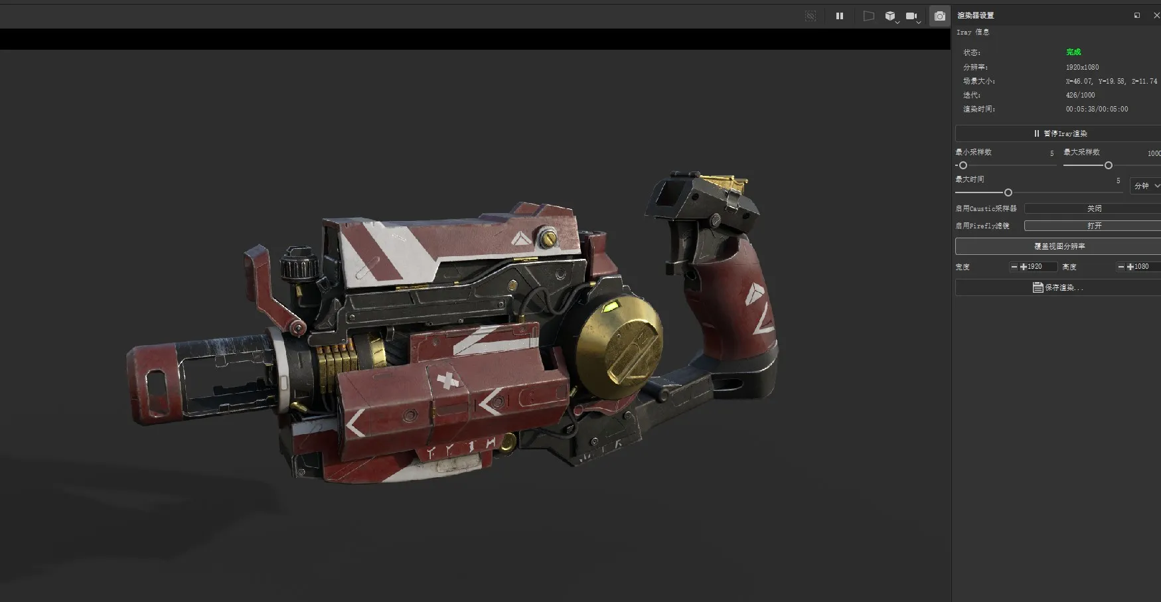Click the plus stepper for 高度
The height and width of the screenshot is (602, 1161).
tap(1130, 267)
